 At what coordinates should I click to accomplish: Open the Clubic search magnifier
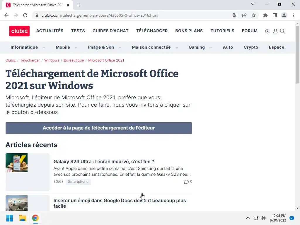pyautogui.click(x=282, y=31)
